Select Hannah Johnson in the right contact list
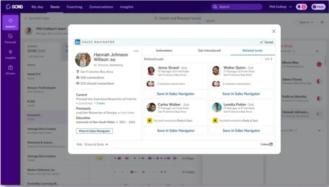This screenshot has width=329, height=187. 302,114
